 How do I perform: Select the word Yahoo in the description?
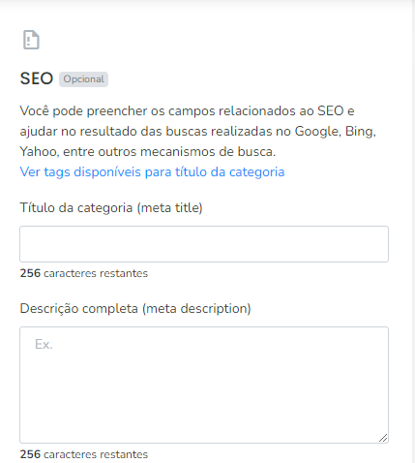(39, 151)
